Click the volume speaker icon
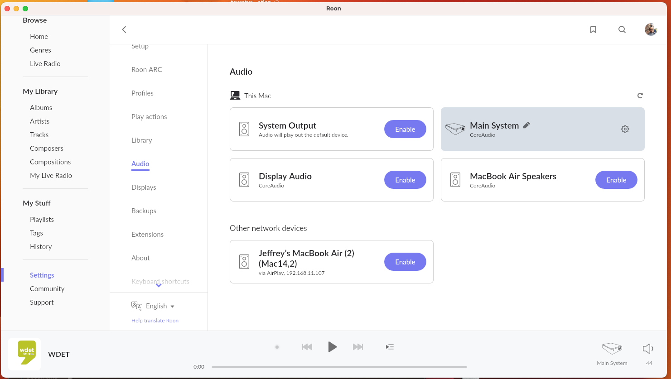Viewport: 671px width, 379px height. (648, 348)
